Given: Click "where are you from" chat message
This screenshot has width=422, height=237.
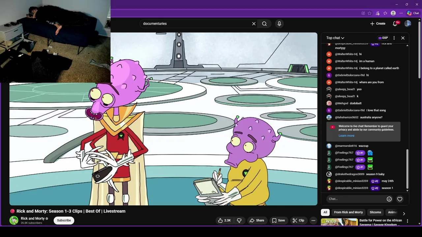Looking at the screenshot, I should click(372, 82).
